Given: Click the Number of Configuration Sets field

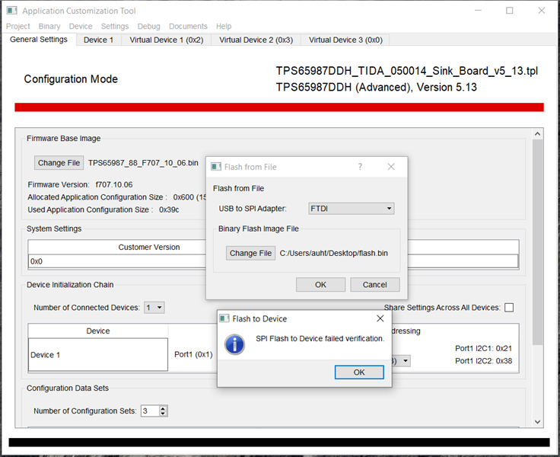Looking at the screenshot, I should pyautogui.click(x=150, y=411).
